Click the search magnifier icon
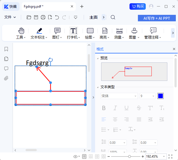The image size is (178, 160). [113, 17]
